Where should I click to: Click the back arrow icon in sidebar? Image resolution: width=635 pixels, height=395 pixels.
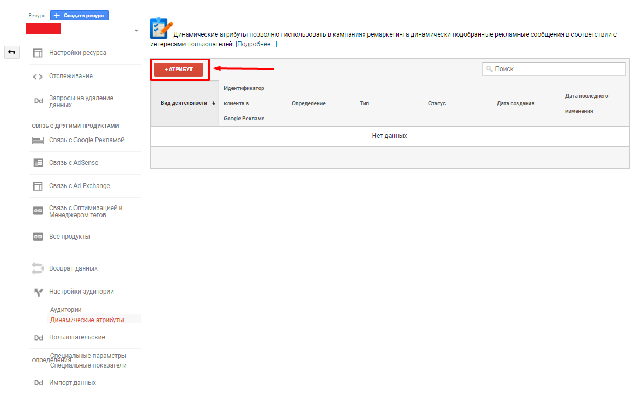[12, 52]
